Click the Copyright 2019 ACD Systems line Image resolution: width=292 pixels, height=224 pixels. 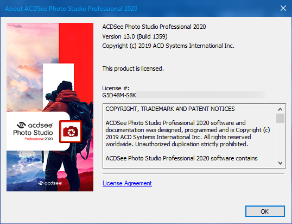168,46
